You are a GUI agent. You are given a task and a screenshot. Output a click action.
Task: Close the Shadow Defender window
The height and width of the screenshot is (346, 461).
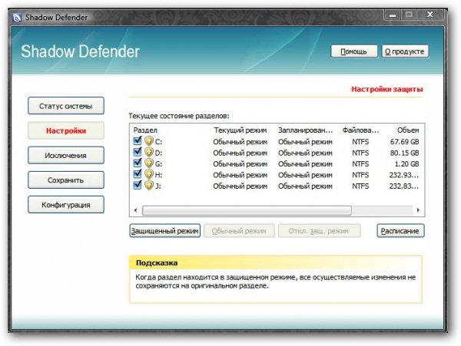tap(429, 15)
